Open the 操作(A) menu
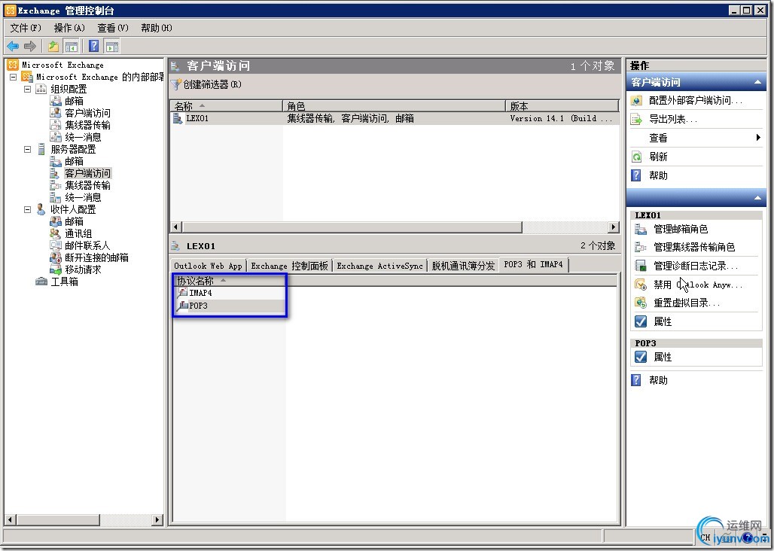The image size is (774, 551). tap(69, 28)
